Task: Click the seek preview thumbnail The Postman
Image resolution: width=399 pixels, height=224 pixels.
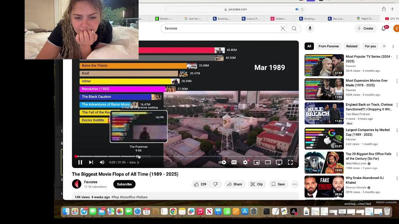Action: pos(138,126)
